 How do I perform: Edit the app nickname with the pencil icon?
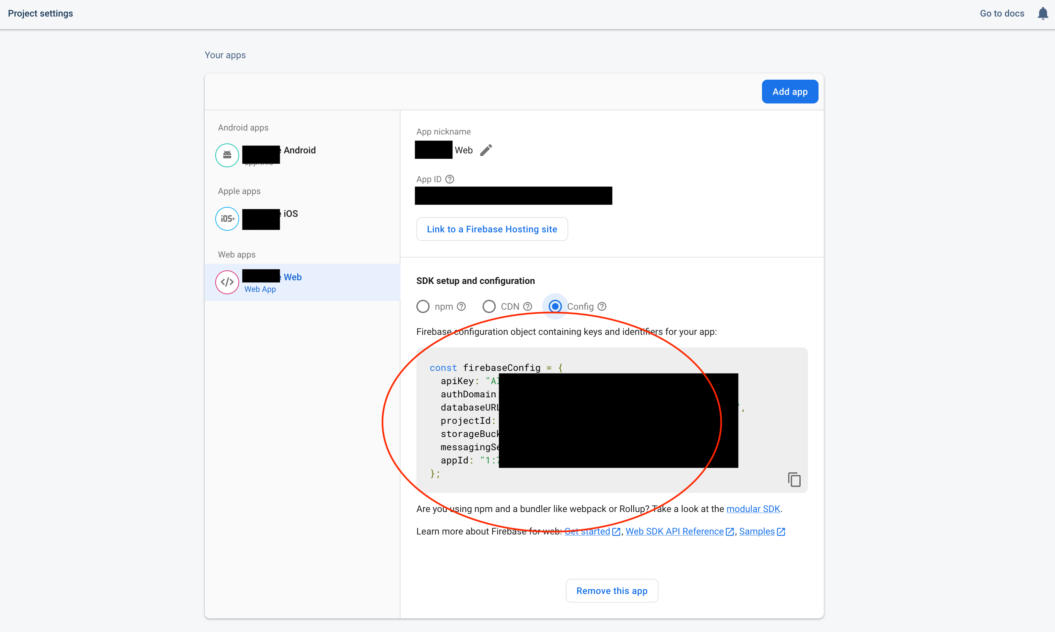(486, 150)
